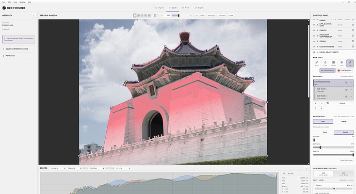The image size is (356, 194).
Task: Click the zoom in plus icon
Action: pyautogui.click(x=190, y=15)
